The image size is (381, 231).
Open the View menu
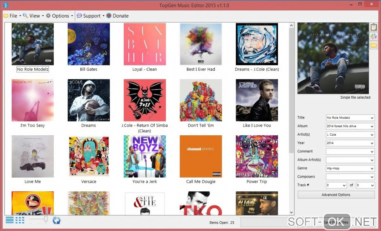(34, 16)
